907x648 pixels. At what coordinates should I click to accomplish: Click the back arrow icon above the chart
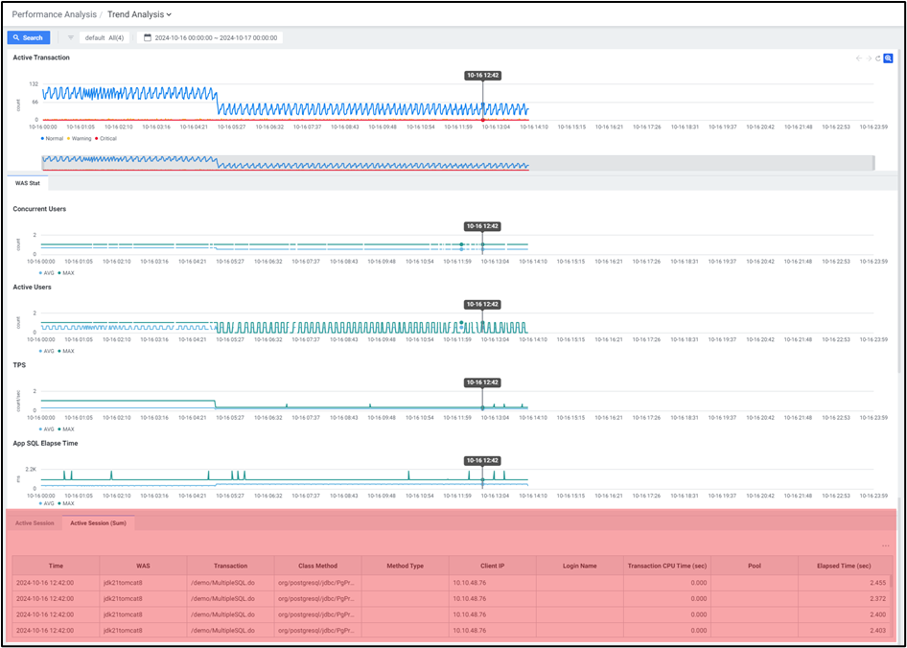pyautogui.click(x=860, y=58)
